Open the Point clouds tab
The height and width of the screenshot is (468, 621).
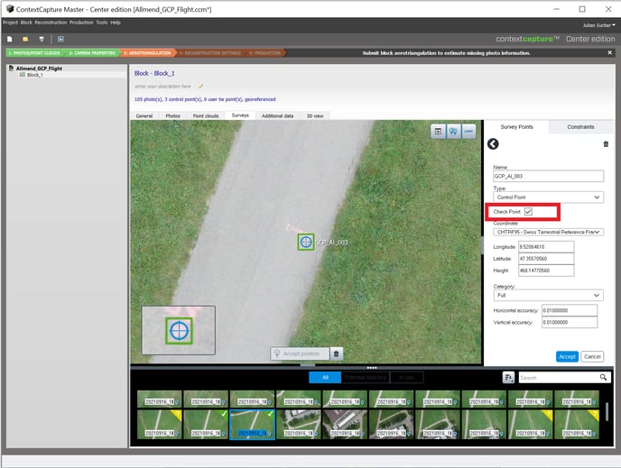pos(207,116)
